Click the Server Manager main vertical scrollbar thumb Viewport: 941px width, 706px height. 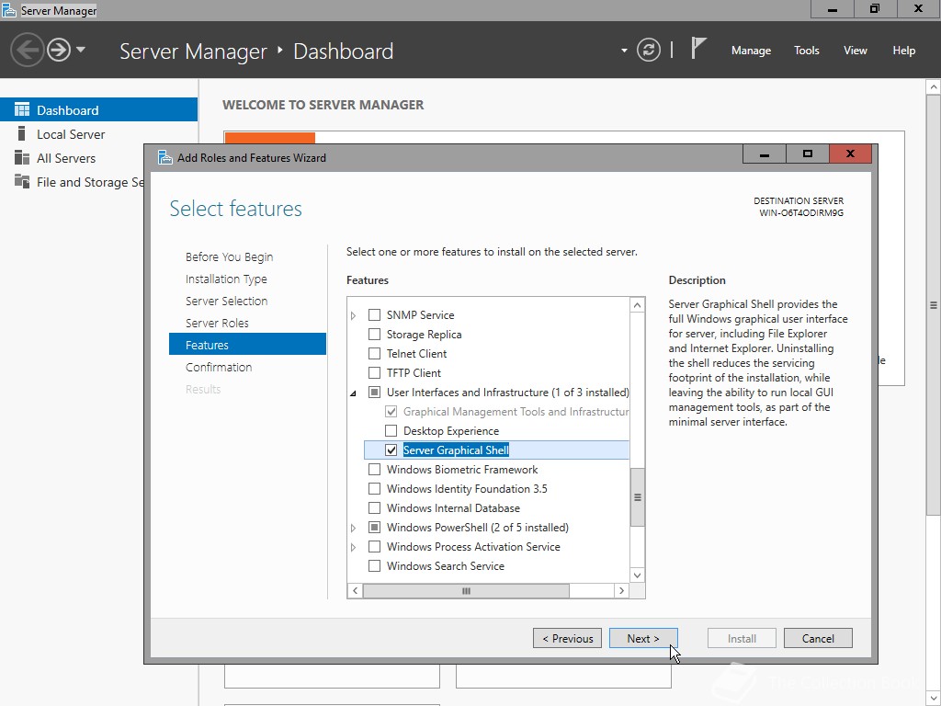tap(934, 305)
